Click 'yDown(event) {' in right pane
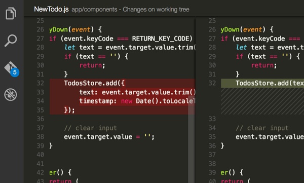The height and width of the screenshot is (183, 304). [247, 29]
